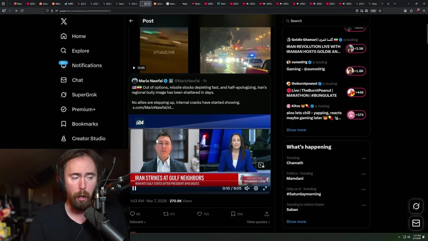Show hidden system tray icons
The image size is (428, 241).
(x=399, y=237)
